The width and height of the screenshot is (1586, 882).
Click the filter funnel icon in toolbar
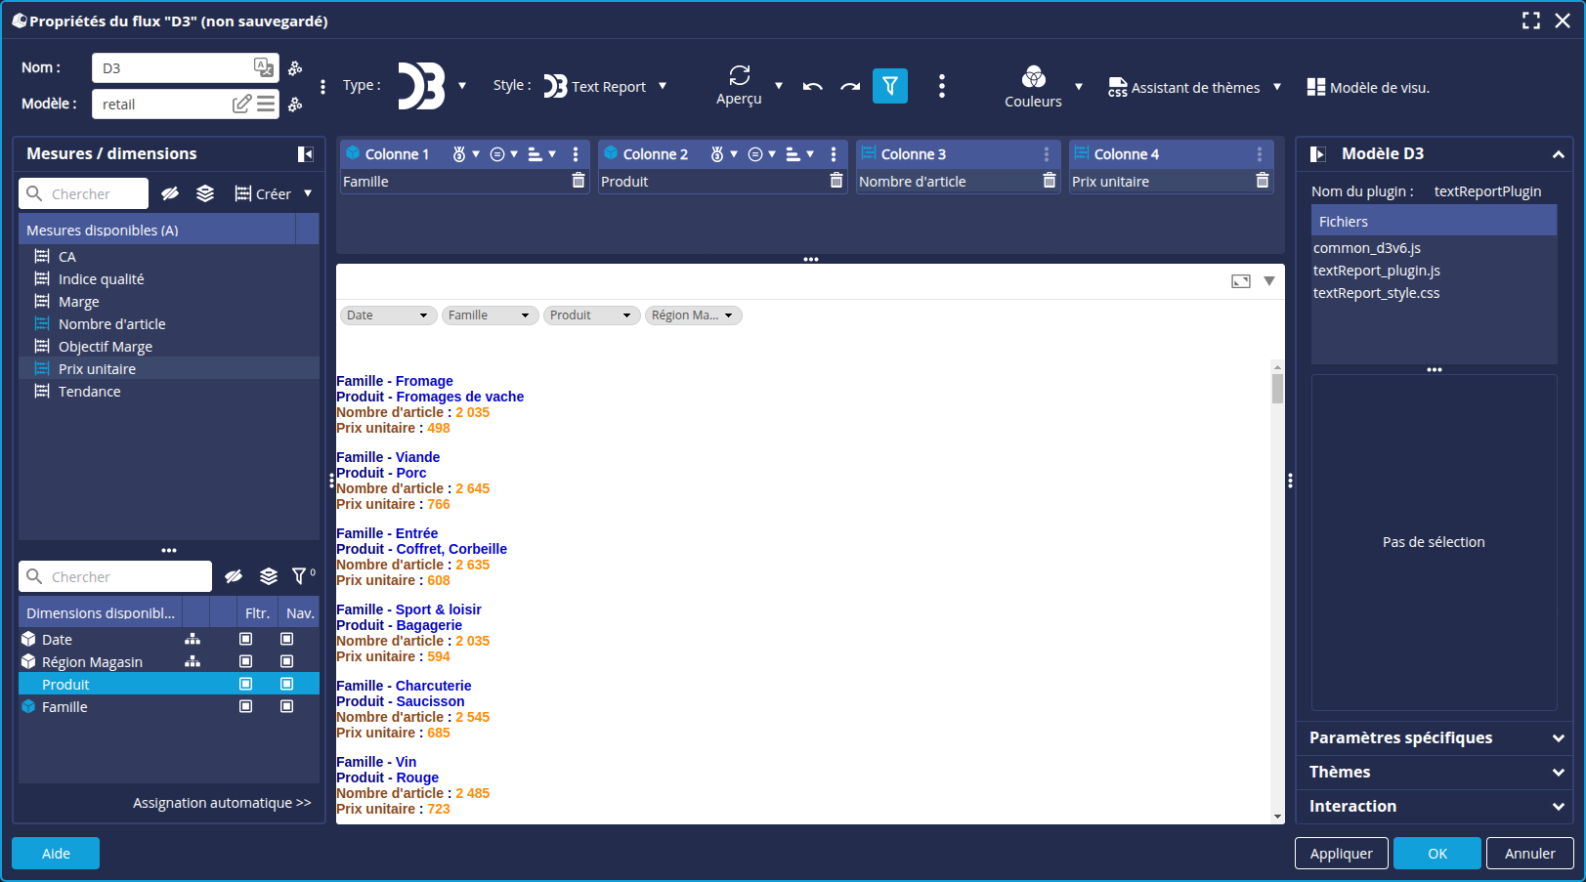[x=889, y=86]
